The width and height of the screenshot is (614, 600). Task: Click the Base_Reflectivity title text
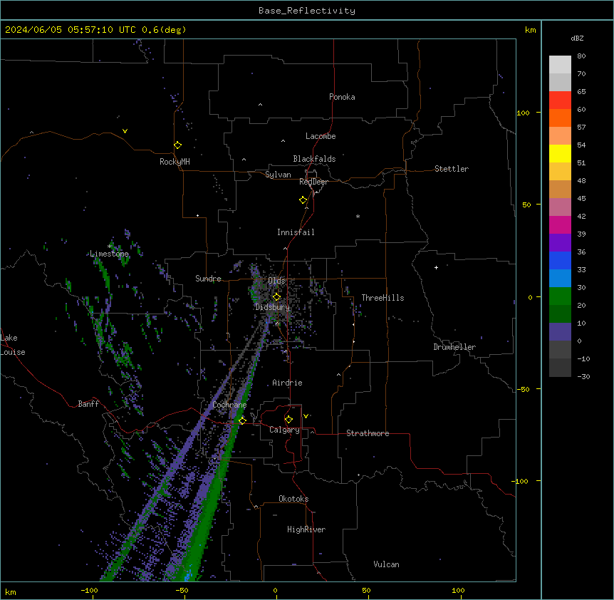[x=307, y=11]
